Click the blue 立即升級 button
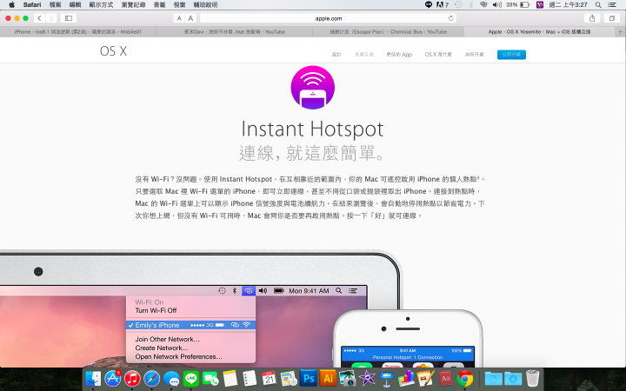 tap(511, 54)
